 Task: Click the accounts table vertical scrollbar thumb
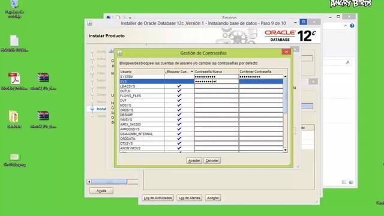pos(286,96)
